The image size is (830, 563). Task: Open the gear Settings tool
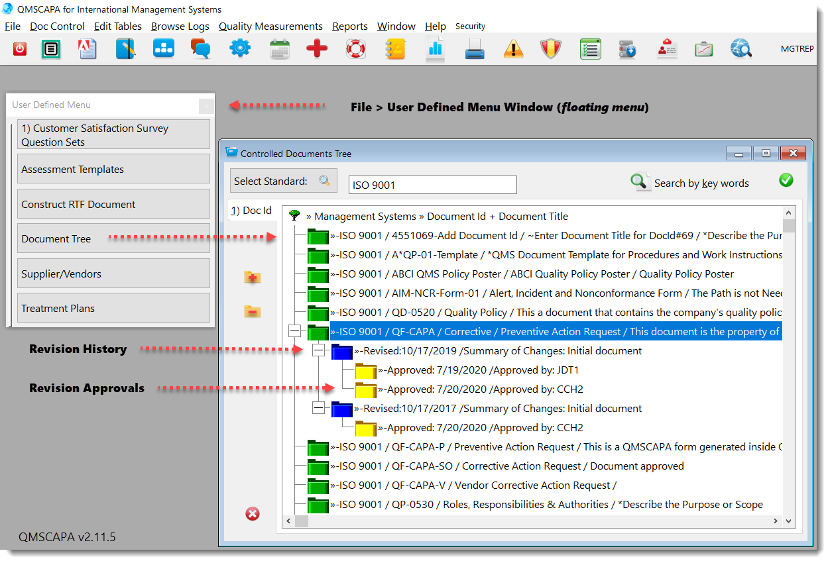[240, 48]
